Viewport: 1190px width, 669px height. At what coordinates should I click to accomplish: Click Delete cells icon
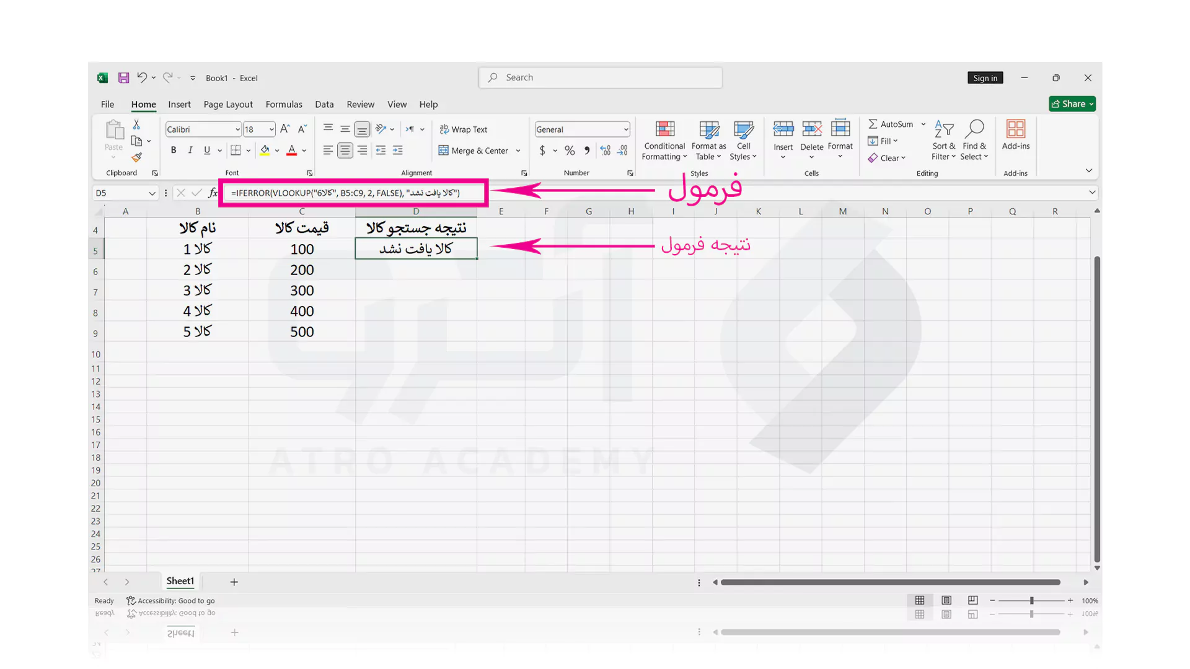click(x=811, y=129)
